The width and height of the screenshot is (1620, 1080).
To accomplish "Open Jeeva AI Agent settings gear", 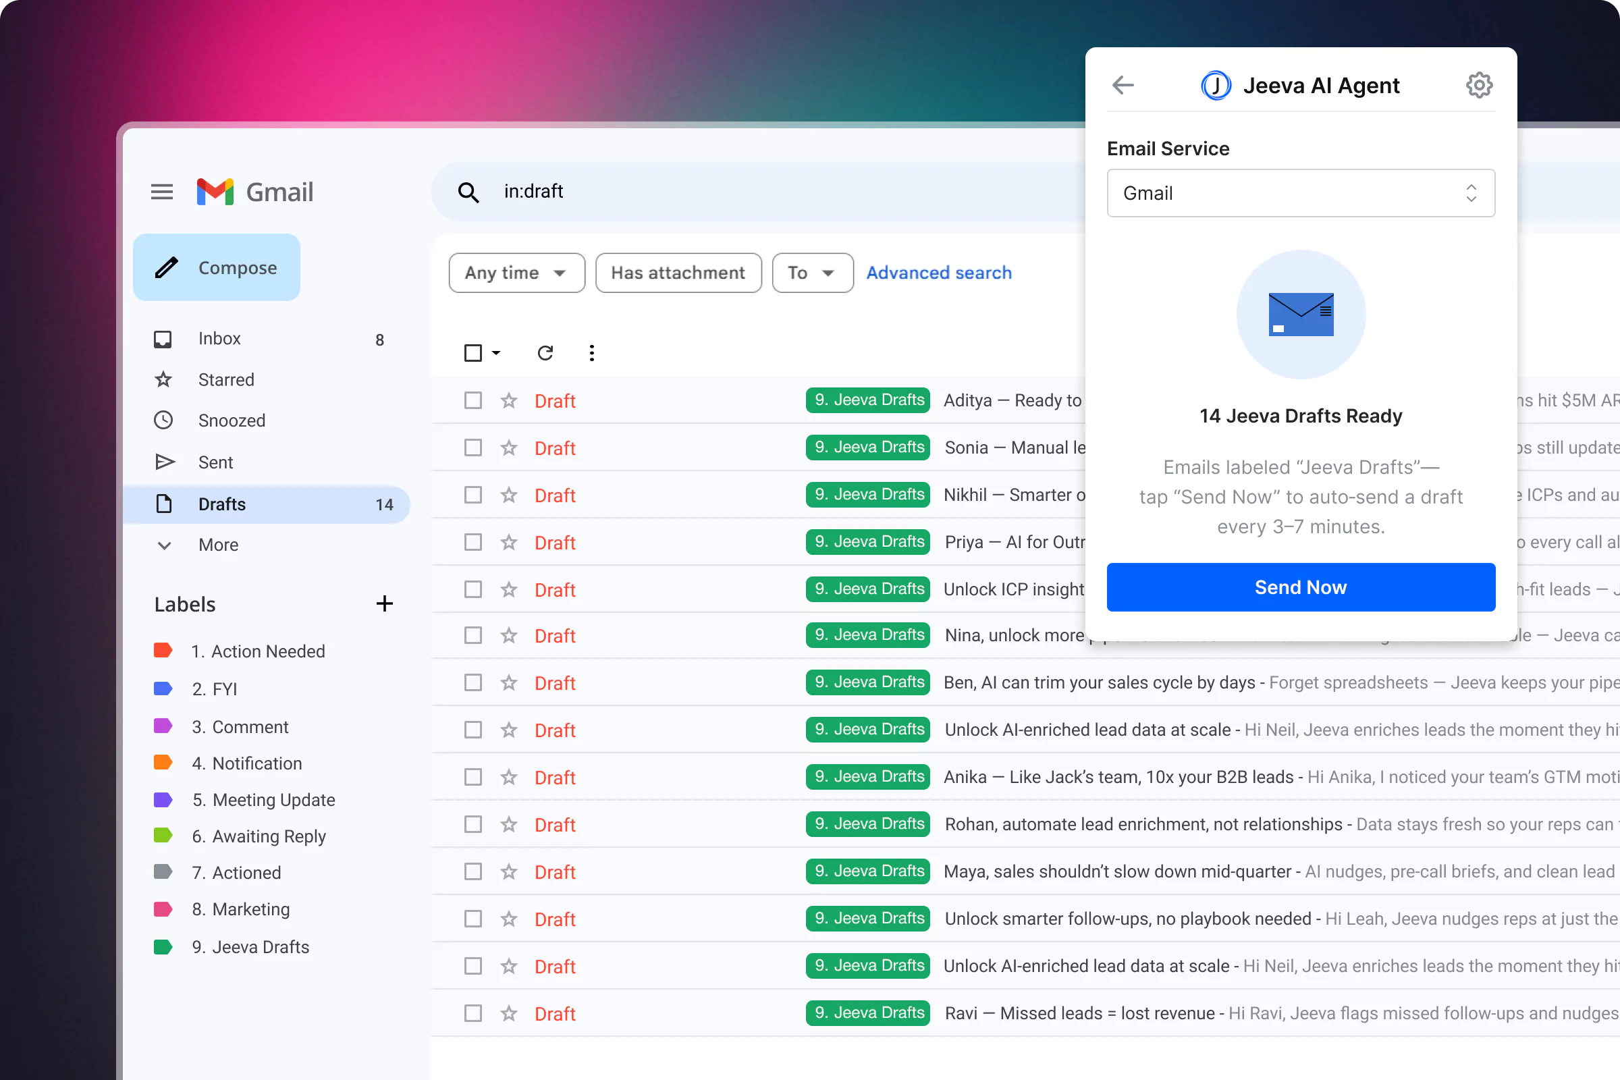I will [x=1480, y=85].
